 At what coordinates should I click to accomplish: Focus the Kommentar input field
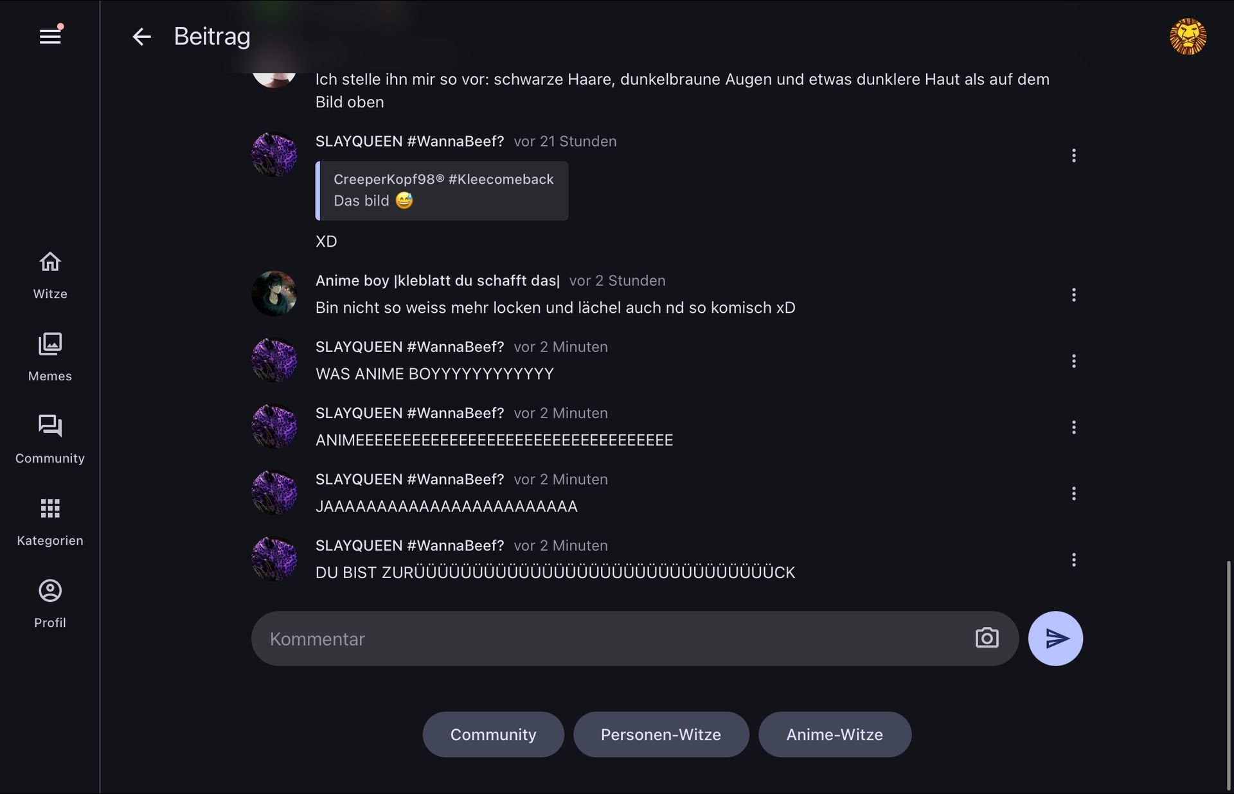click(611, 639)
